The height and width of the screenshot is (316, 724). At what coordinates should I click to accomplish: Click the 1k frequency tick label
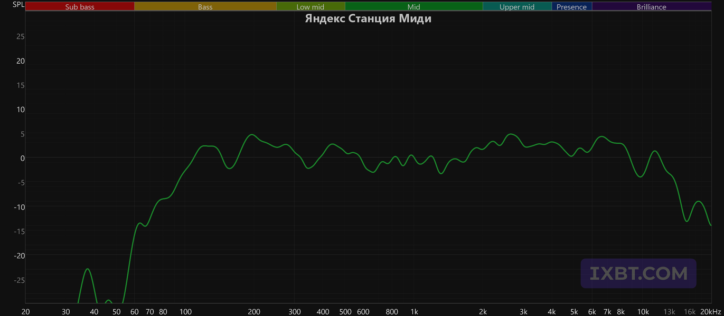(414, 311)
